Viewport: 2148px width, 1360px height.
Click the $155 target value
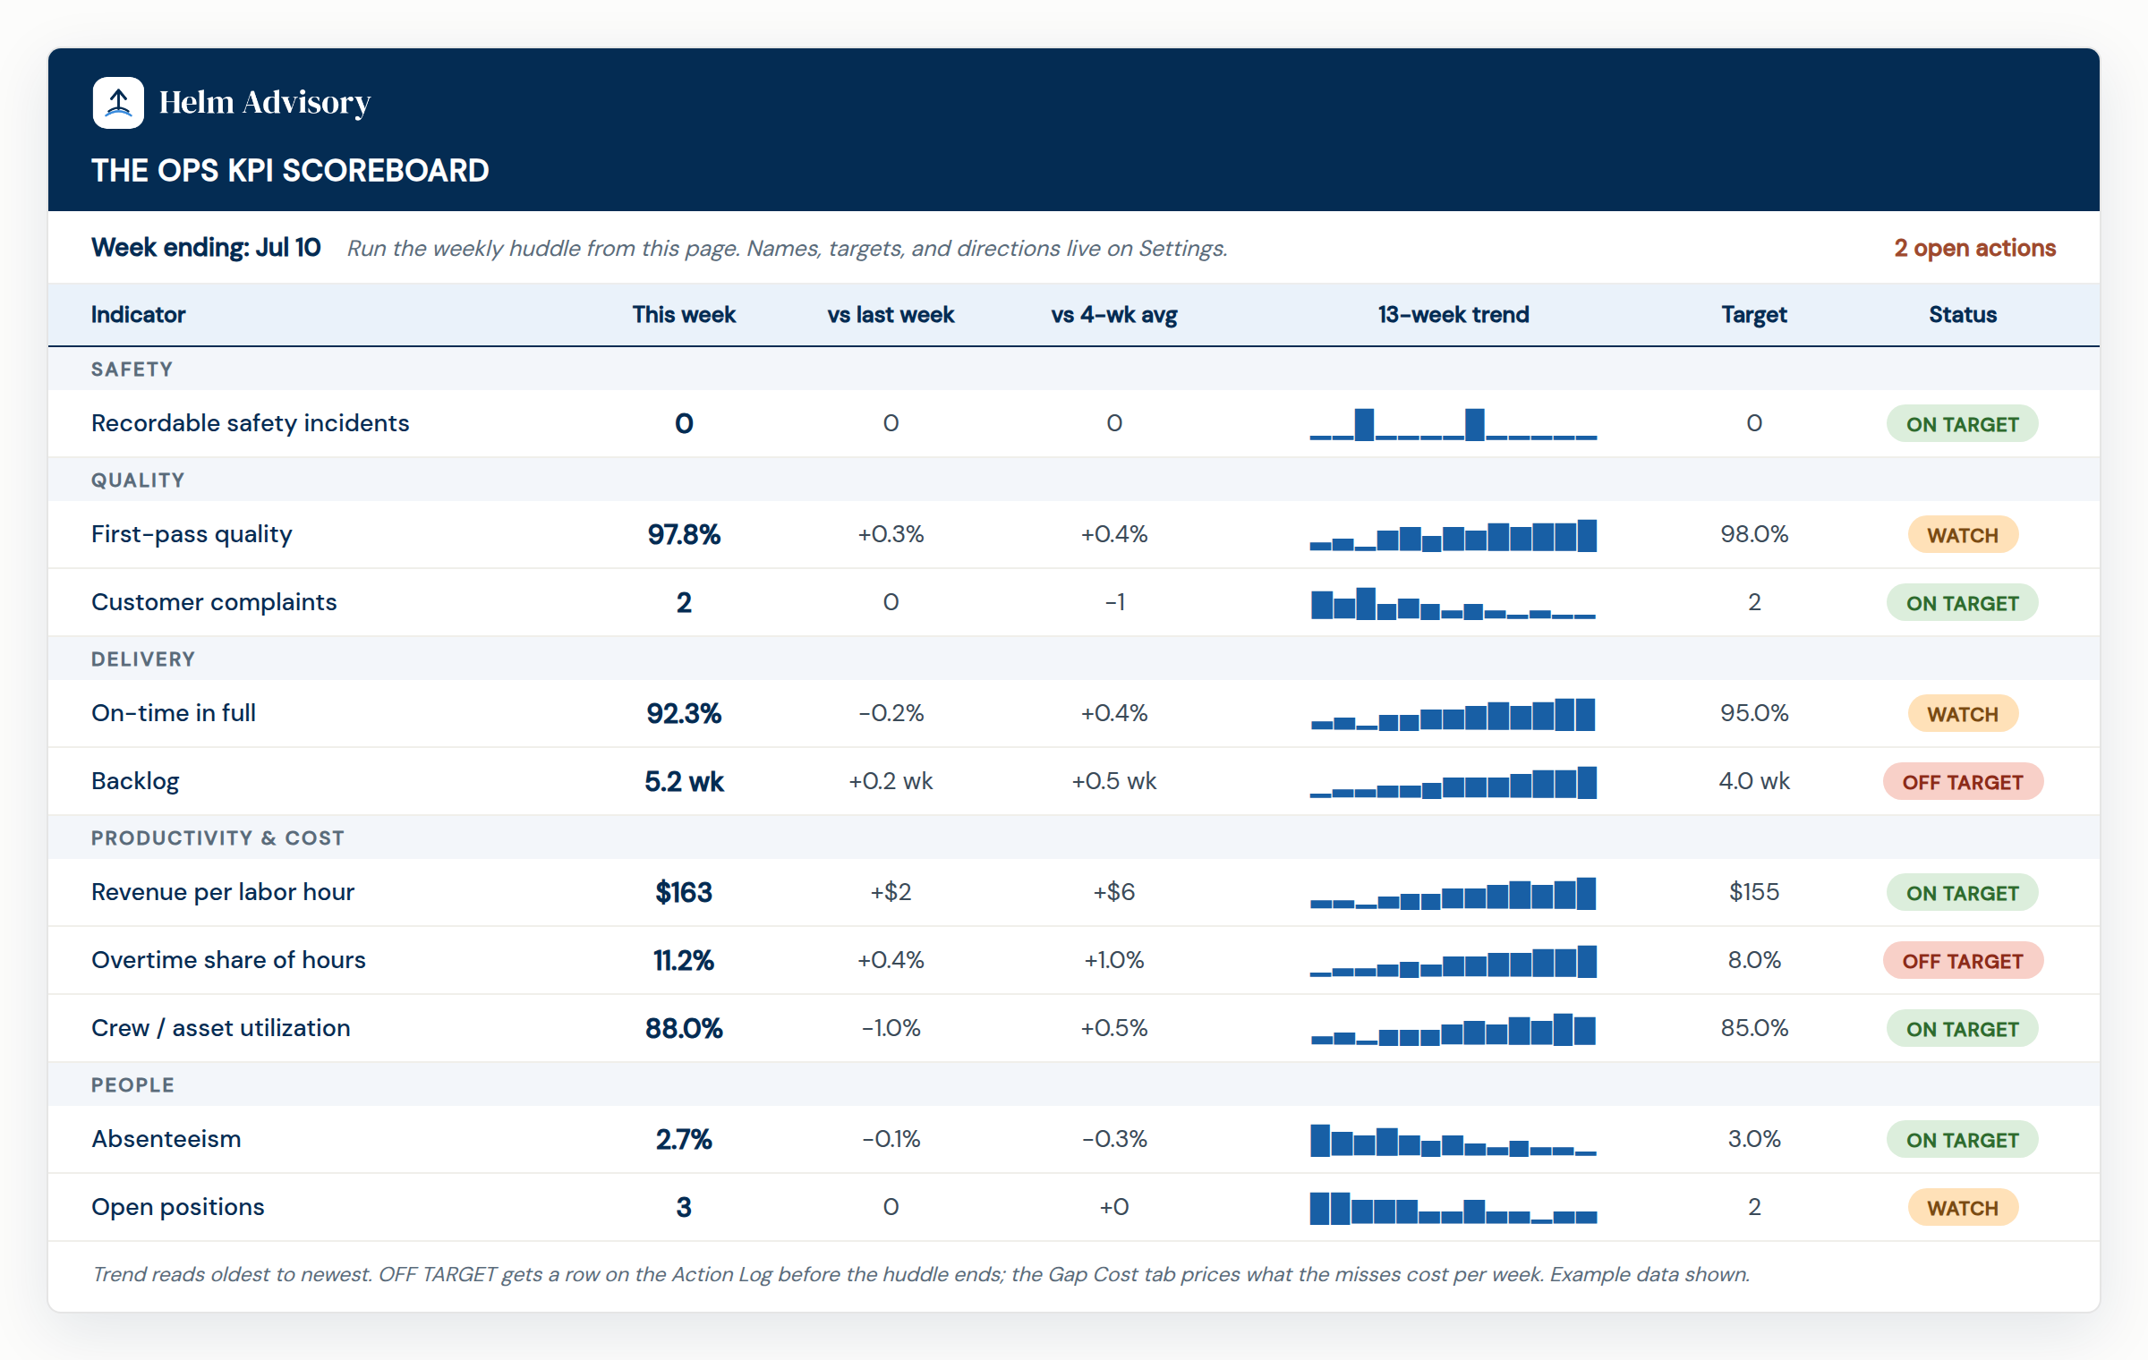point(1754,892)
